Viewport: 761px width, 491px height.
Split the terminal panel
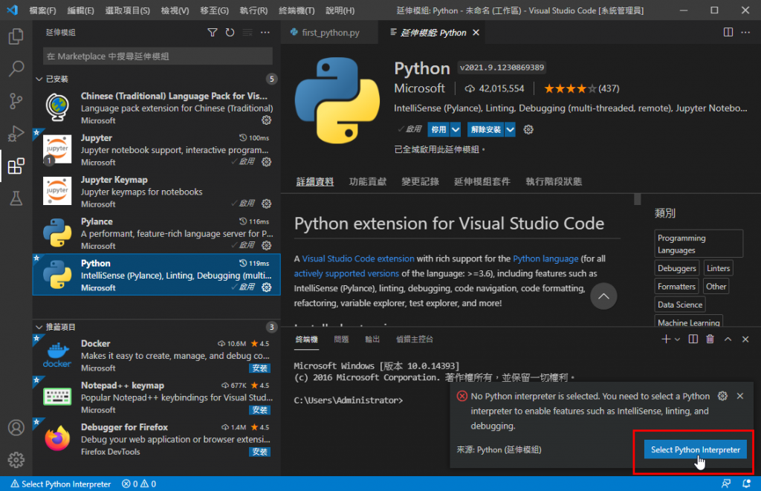coord(693,339)
